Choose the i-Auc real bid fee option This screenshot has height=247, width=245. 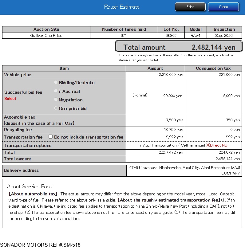56,91
